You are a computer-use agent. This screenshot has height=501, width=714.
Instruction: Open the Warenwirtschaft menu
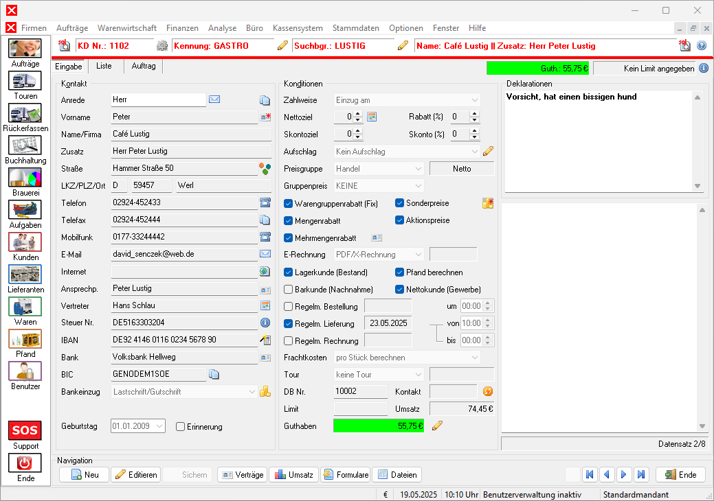(127, 28)
